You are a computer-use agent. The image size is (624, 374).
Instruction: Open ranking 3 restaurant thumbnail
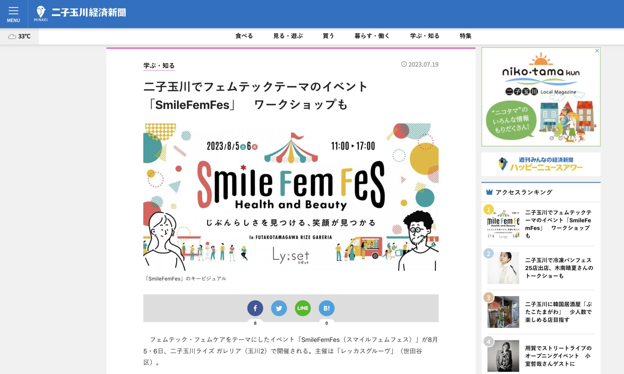coord(503,312)
